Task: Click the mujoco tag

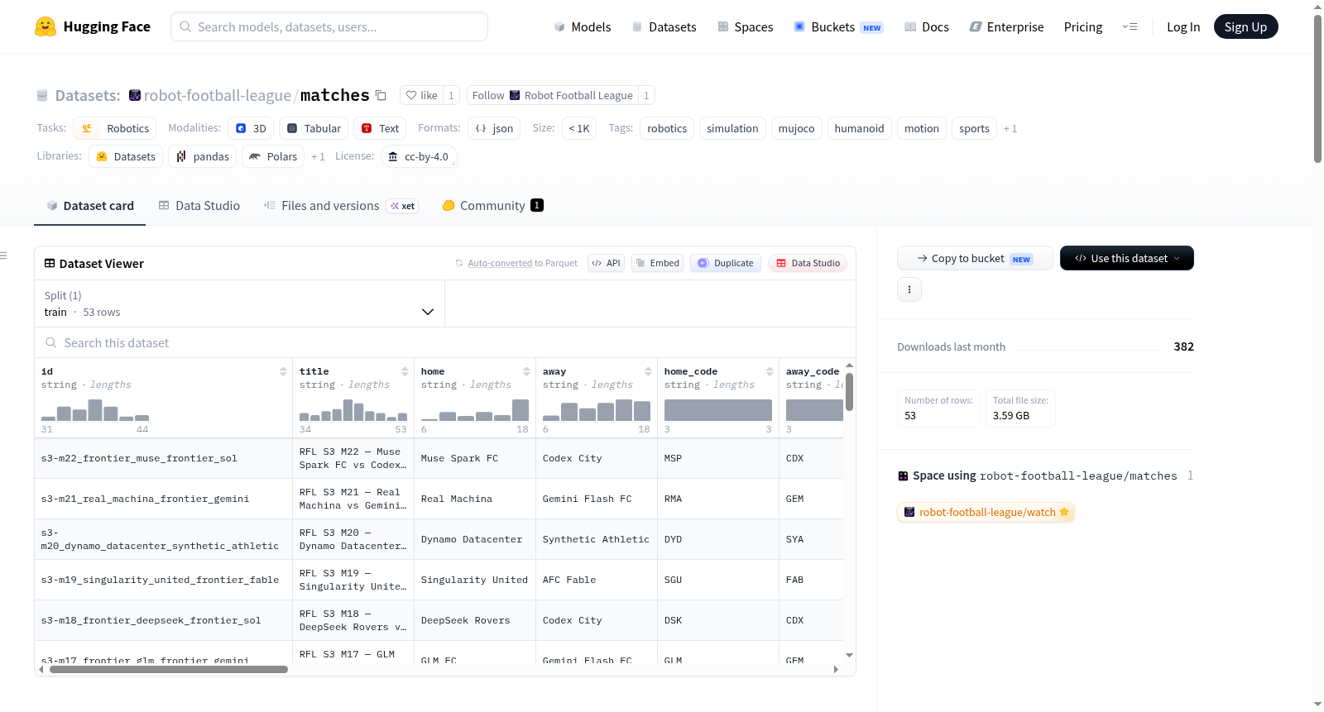Action: pyautogui.click(x=796, y=128)
